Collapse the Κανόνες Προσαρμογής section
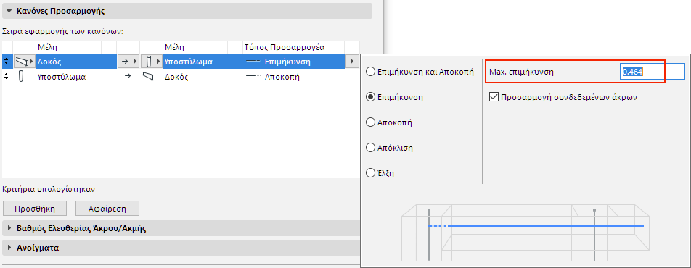This screenshot has width=691, height=268. click(9, 11)
